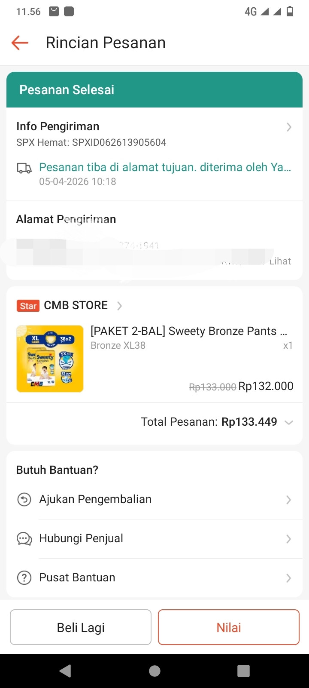Go to Pusat Bantuan
This screenshot has width=309, height=688.
77,577
